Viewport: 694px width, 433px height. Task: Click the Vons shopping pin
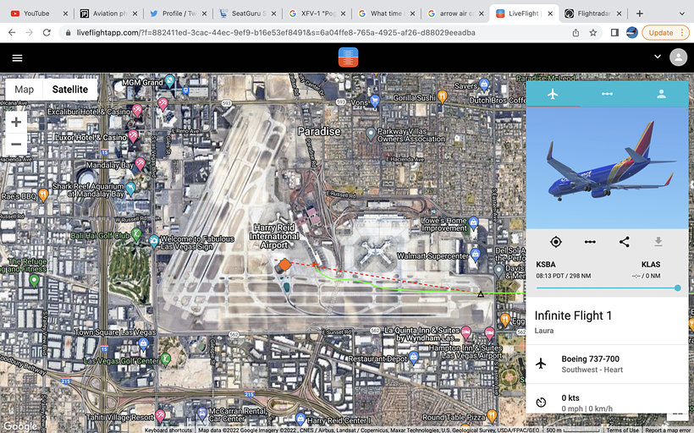(x=375, y=101)
